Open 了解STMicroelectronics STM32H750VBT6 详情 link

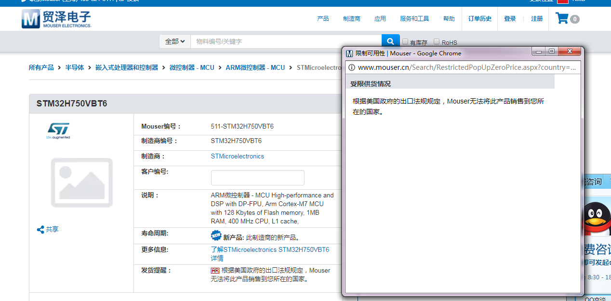[270, 254]
